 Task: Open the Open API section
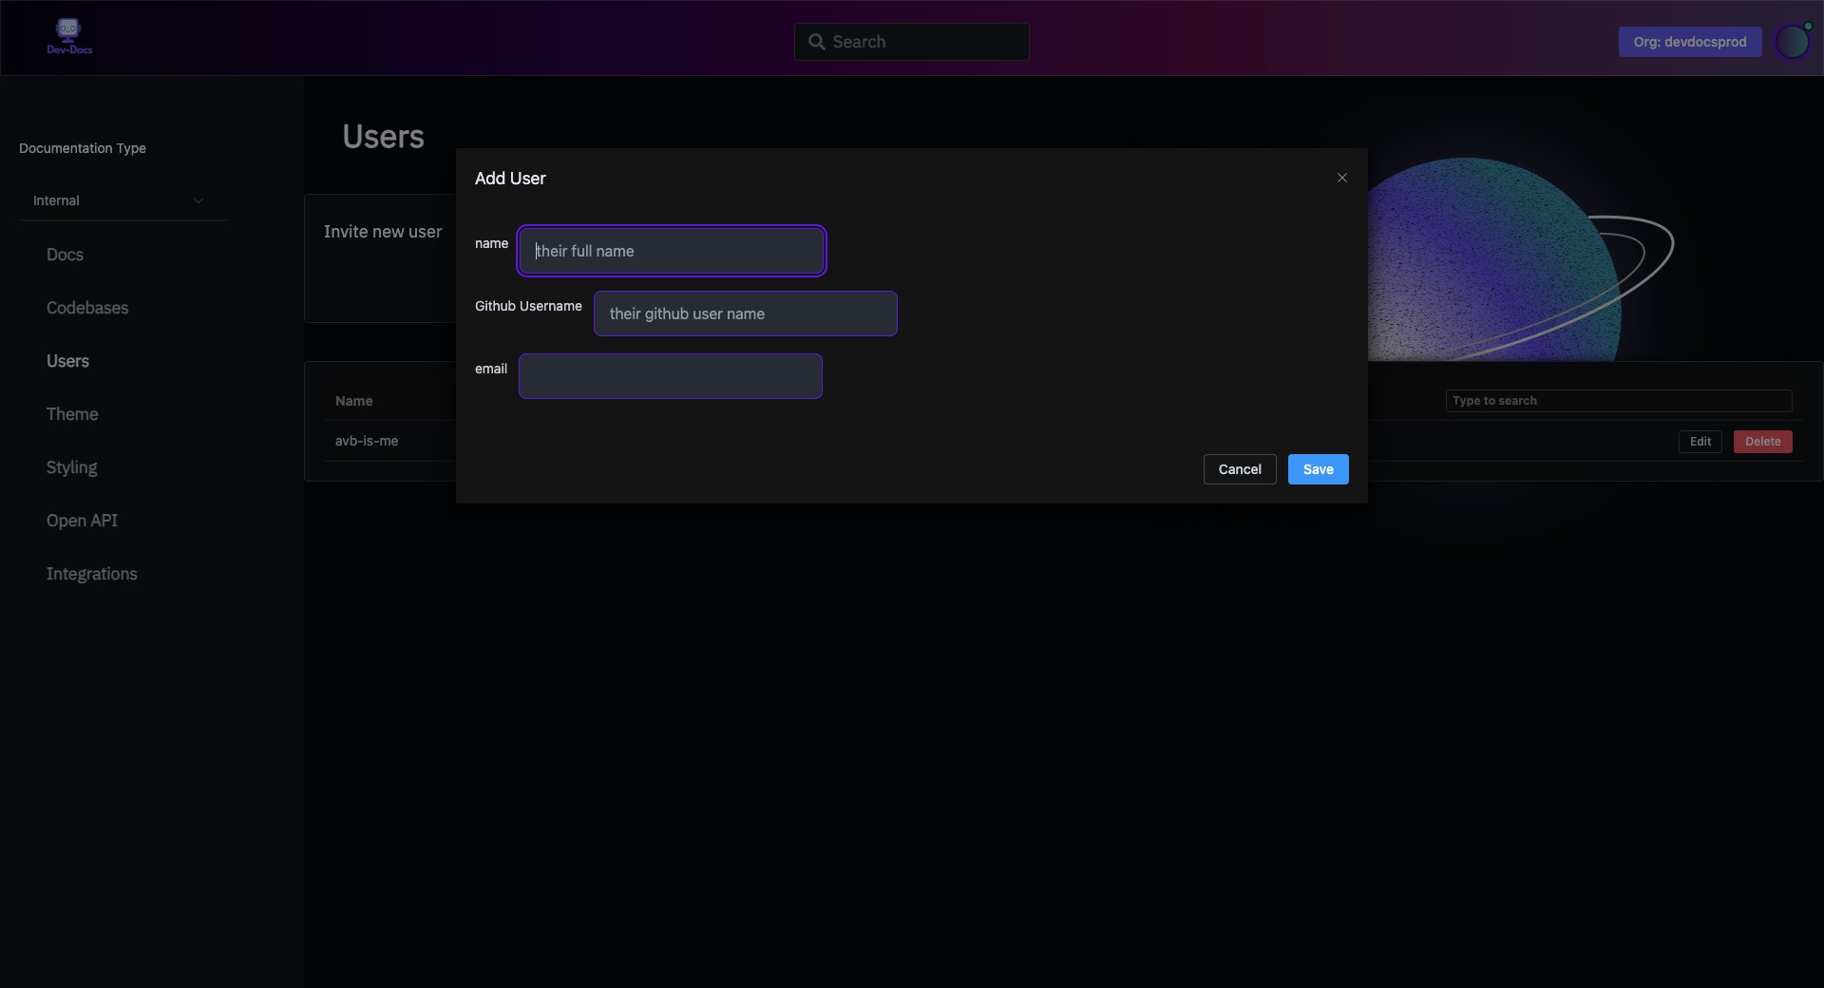tap(82, 521)
